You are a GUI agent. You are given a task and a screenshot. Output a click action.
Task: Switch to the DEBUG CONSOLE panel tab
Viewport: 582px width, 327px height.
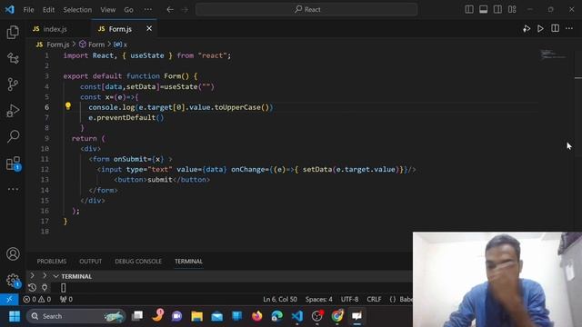point(138,262)
